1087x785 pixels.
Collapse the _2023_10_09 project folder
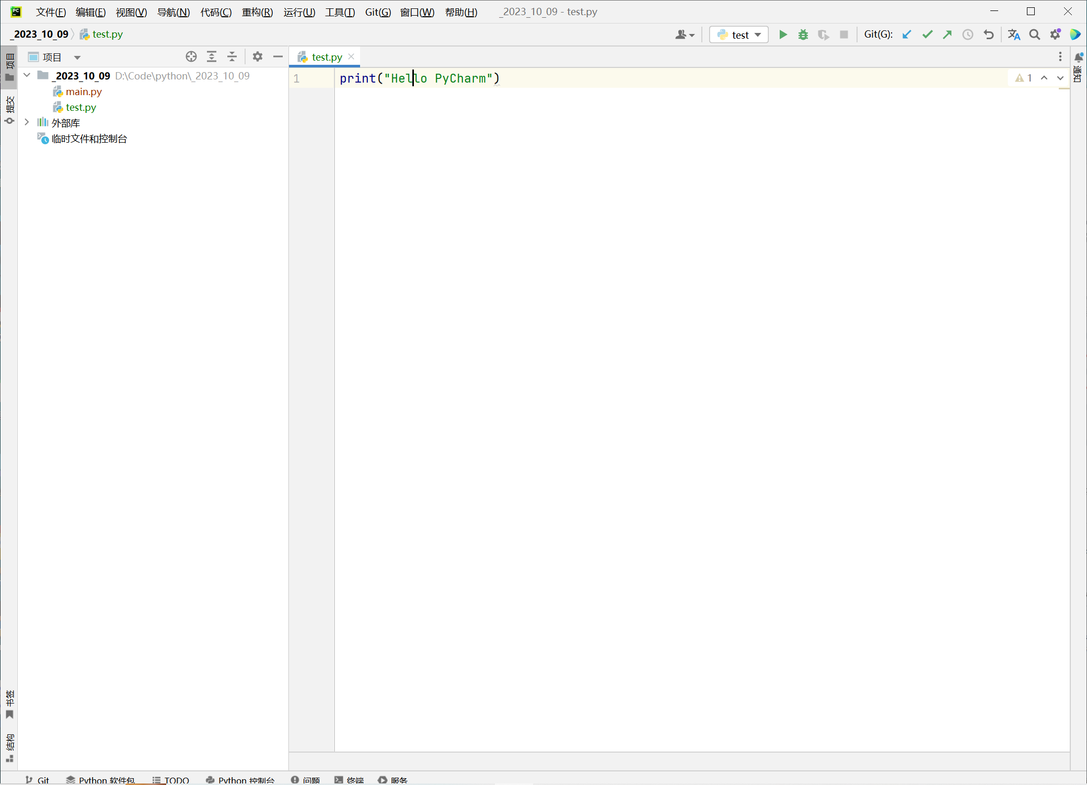[27, 76]
